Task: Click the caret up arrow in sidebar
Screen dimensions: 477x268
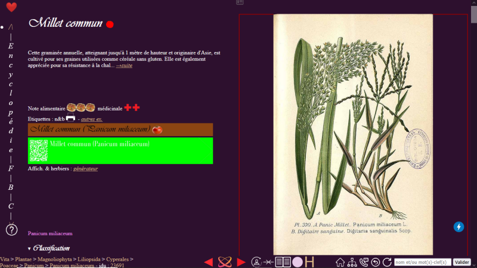Action: tap(11, 27)
